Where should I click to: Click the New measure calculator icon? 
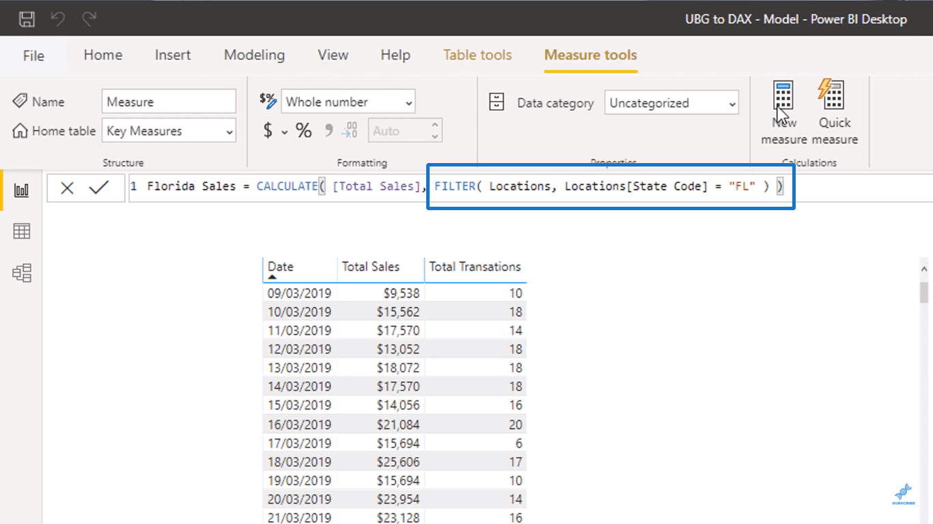(783, 96)
